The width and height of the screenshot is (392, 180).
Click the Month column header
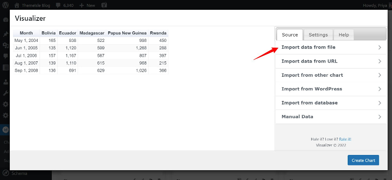tap(26, 33)
